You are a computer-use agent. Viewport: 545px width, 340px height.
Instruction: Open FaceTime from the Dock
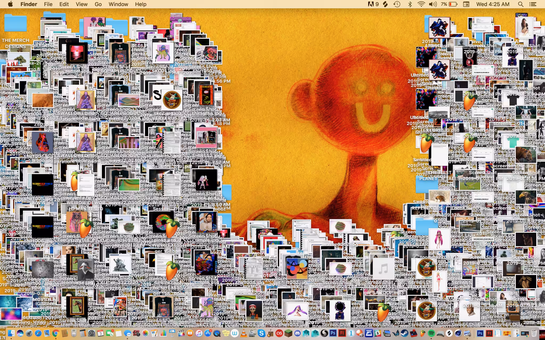pyautogui.click(x=109, y=333)
